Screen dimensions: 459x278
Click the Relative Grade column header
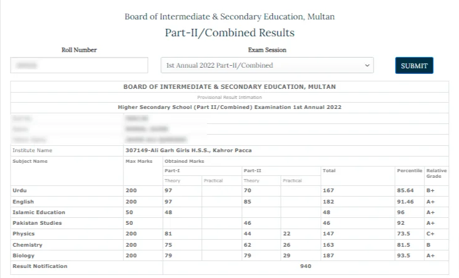[436, 173]
